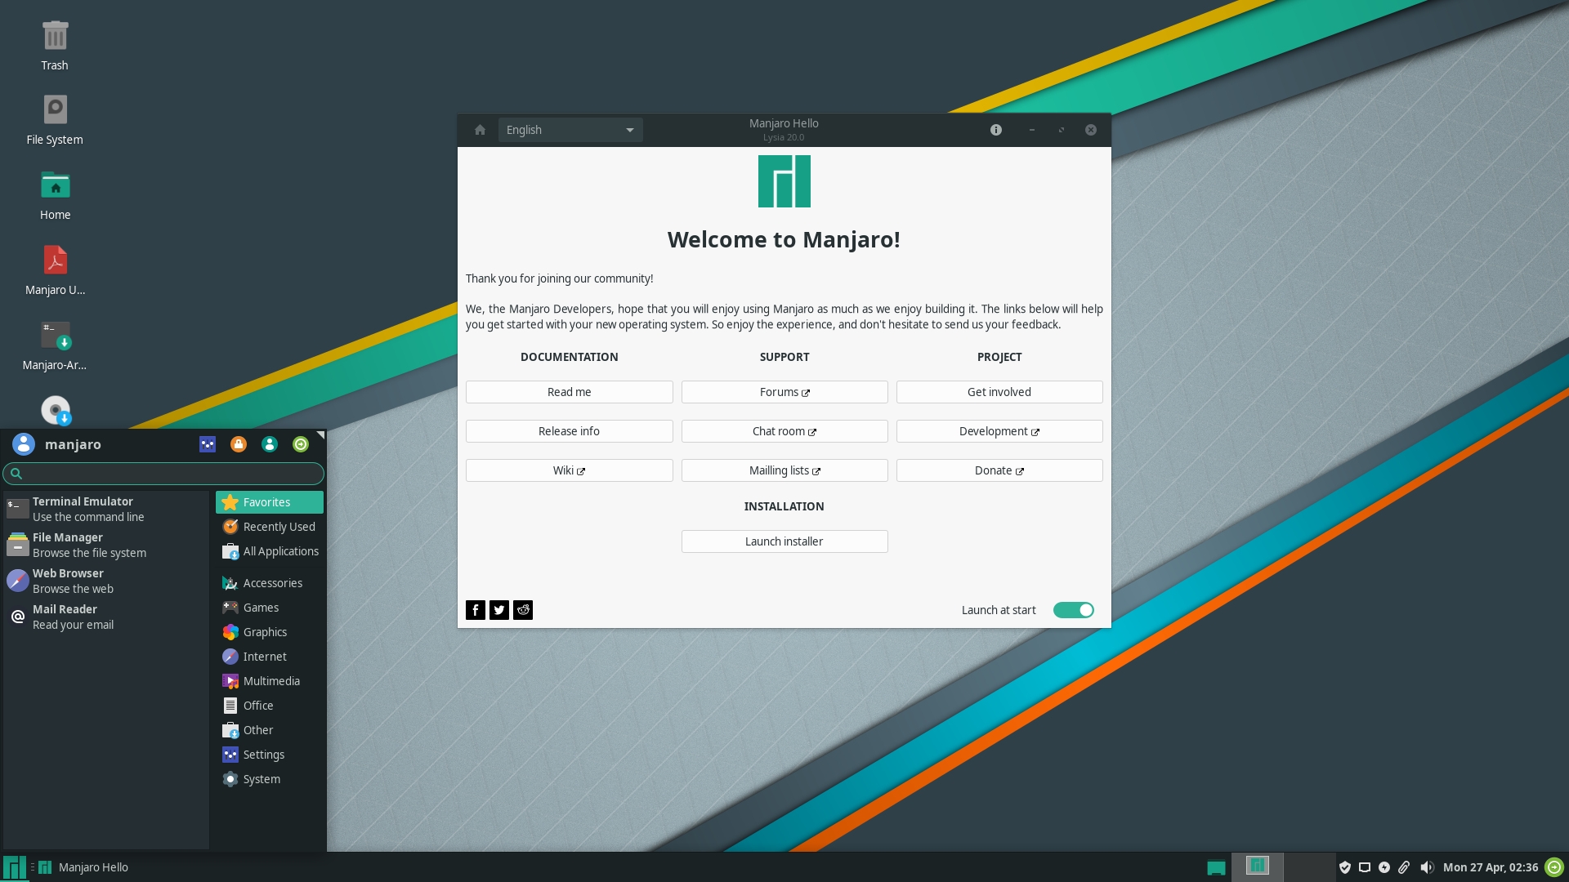1569x882 pixels.
Task: Click the Launch installer button
Action: pyautogui.click(x=784, y=541)
